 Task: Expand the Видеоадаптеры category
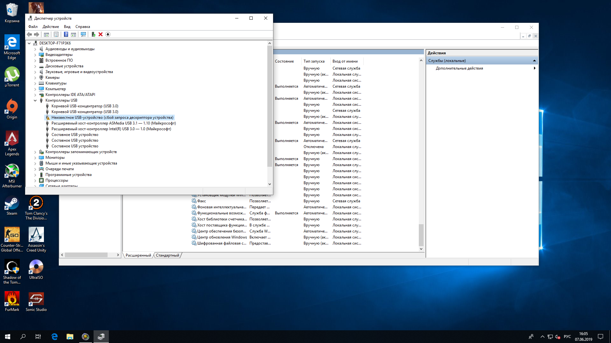35,55
